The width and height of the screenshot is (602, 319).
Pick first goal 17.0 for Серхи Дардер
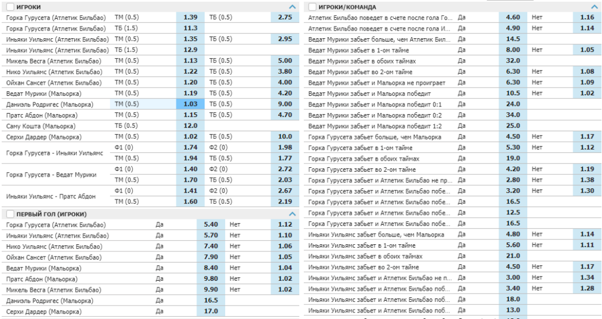pyautogui.click(x=211, y=311)
